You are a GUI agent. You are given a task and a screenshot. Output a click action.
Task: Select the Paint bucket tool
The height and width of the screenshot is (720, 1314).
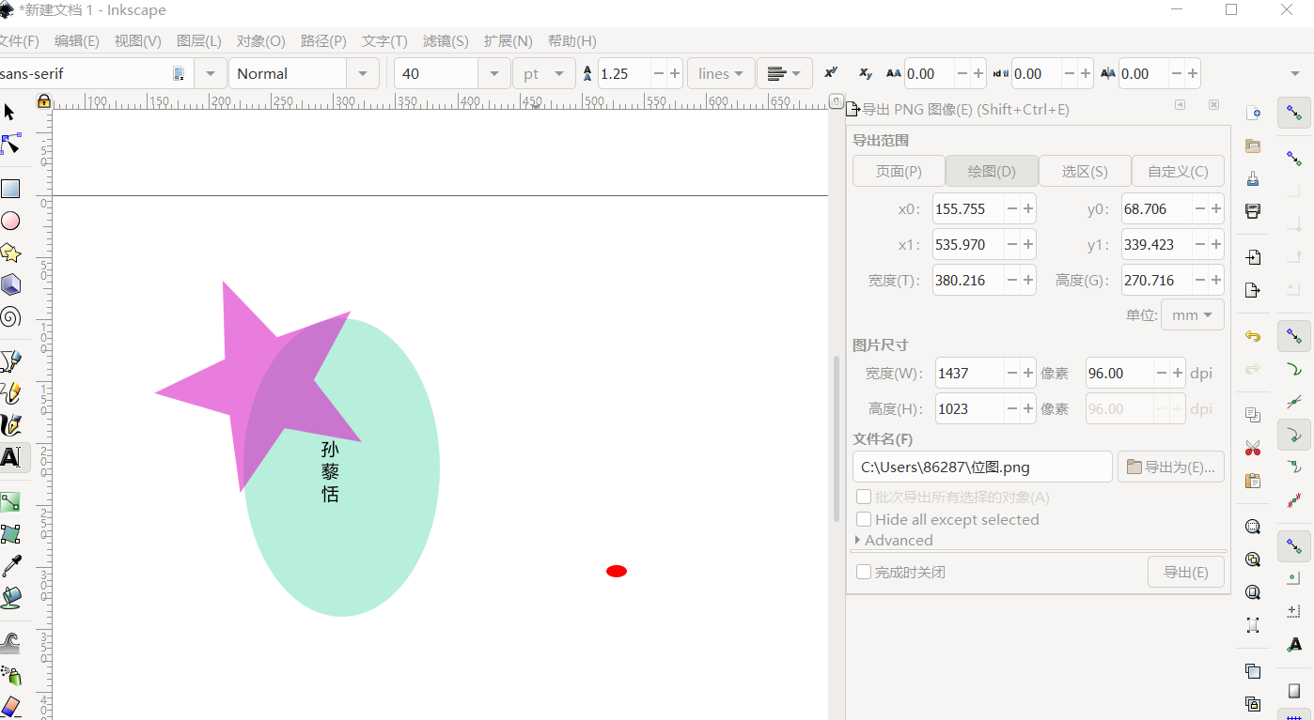coord(10,598)
